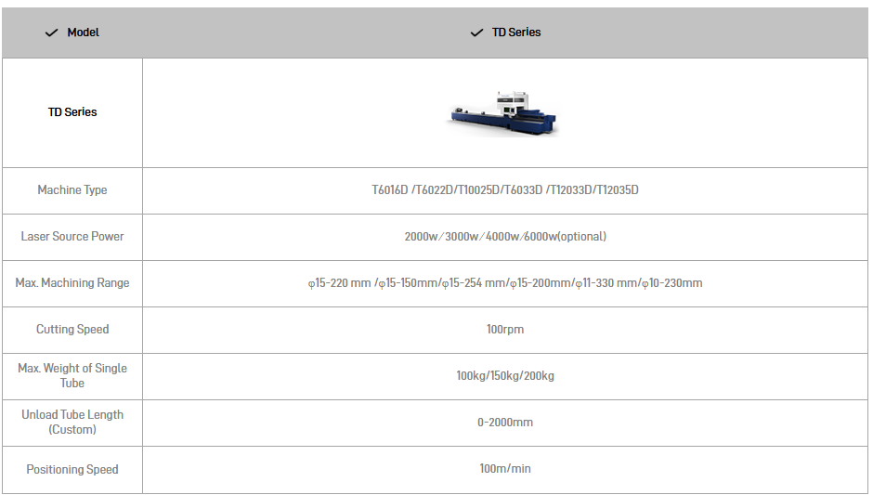Image resolution: width=873 pixels, height=495 pixels.
Task: Click the Machine Type row label
Action: pos(72,190)
